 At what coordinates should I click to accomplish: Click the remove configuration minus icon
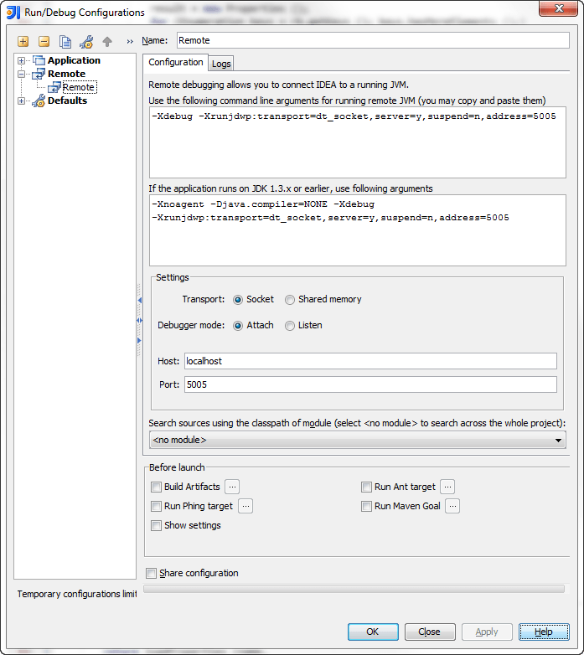coord(44,42)
